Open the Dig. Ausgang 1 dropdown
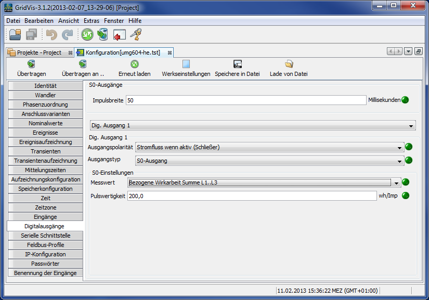This screenshot has height=300, width=429. pos(411,125)
